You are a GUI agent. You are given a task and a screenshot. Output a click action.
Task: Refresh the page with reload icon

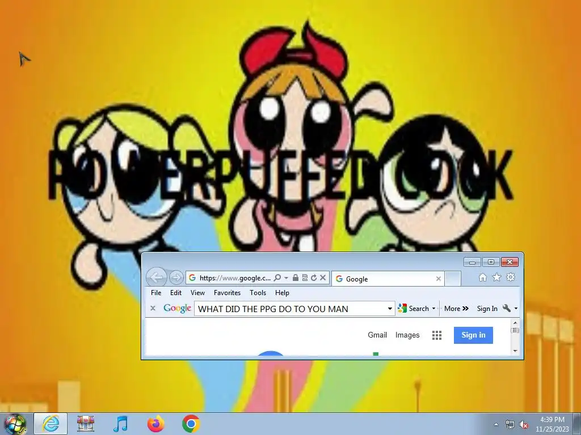tap(314, 278)
